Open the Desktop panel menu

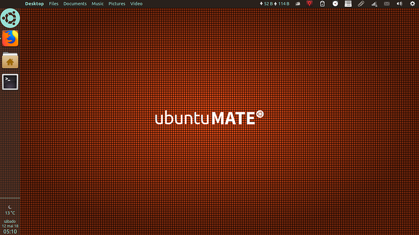tap(35, 4)
